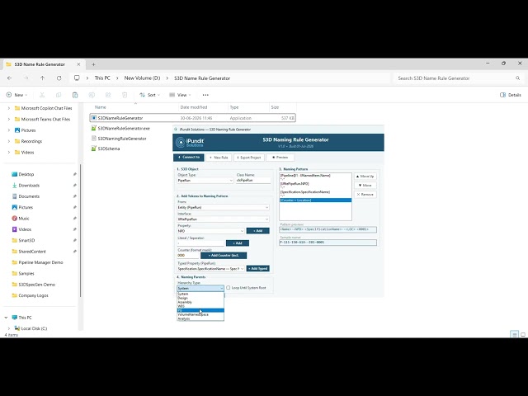Open Pipeline Manager Demo folder

pos(40,262)
